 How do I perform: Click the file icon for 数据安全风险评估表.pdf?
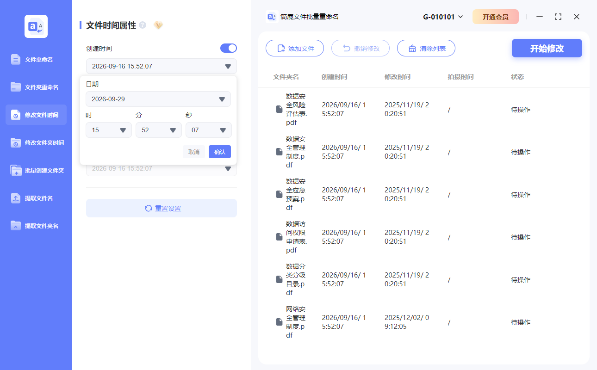coord(279,110)
